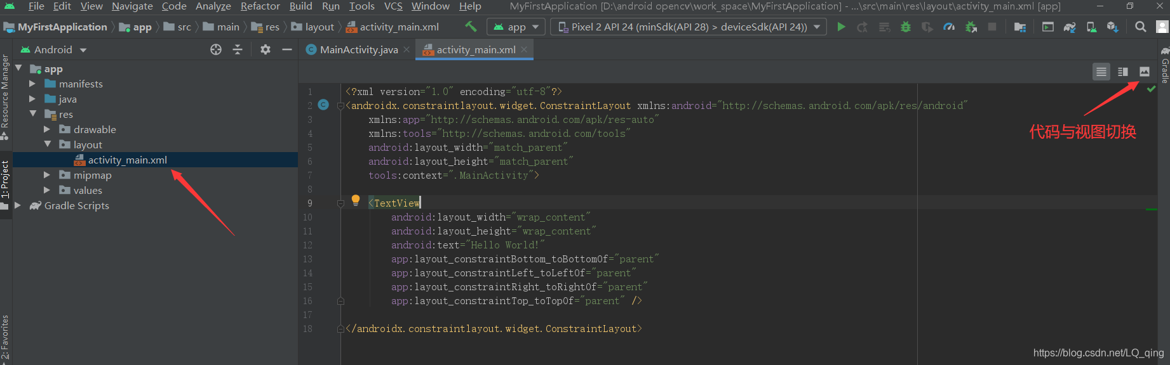Image resolution: width=1170 pixels, height=365 pixels.
Task: Hide the project panel with minus icon
Action: pyautogui.click(x=287, y=49)
